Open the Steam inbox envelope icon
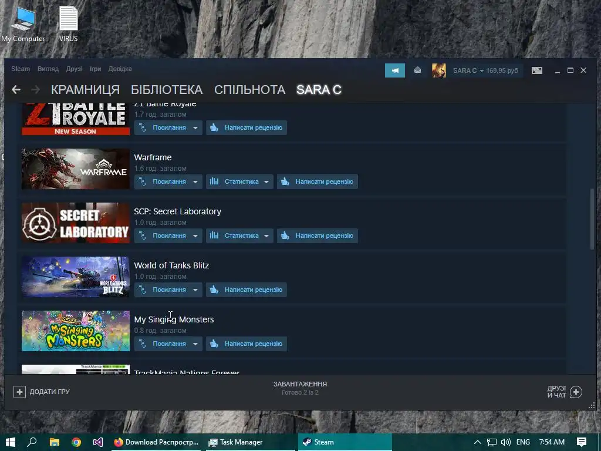Screen dimensions: 601x451 tap(417, 70)
